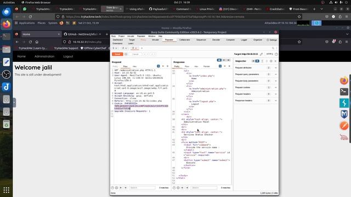
Task: Open the Response pane menu dropdown arrow
Action: pos(225,66)
